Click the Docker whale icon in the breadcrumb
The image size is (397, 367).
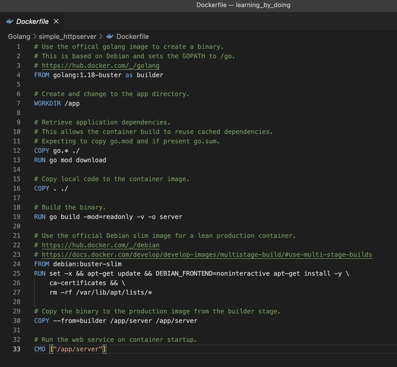tap(110, 36)
